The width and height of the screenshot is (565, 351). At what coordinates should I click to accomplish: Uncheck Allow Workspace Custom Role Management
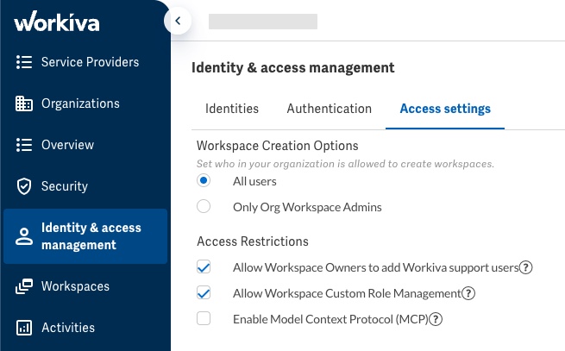point(204,293)
